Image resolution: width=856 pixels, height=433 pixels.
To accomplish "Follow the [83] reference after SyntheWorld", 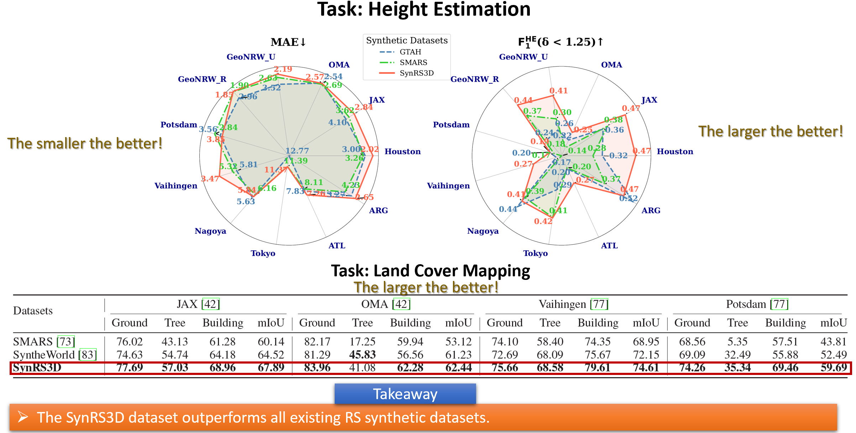I will tap(87, 355).
